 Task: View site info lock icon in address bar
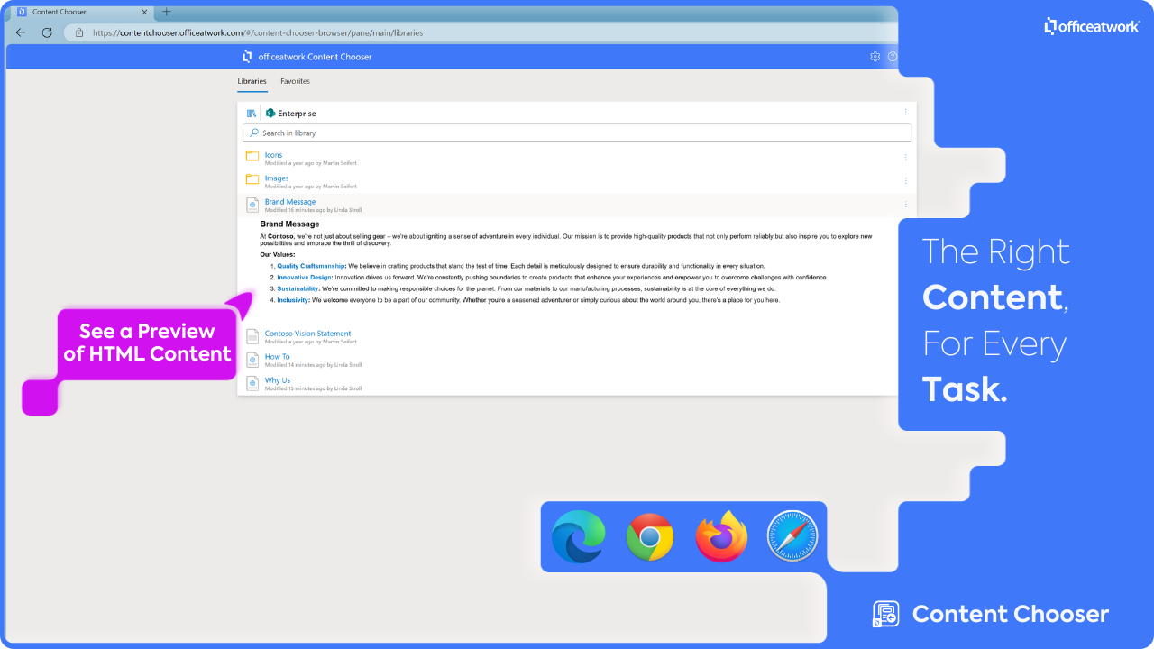point(79,32)
